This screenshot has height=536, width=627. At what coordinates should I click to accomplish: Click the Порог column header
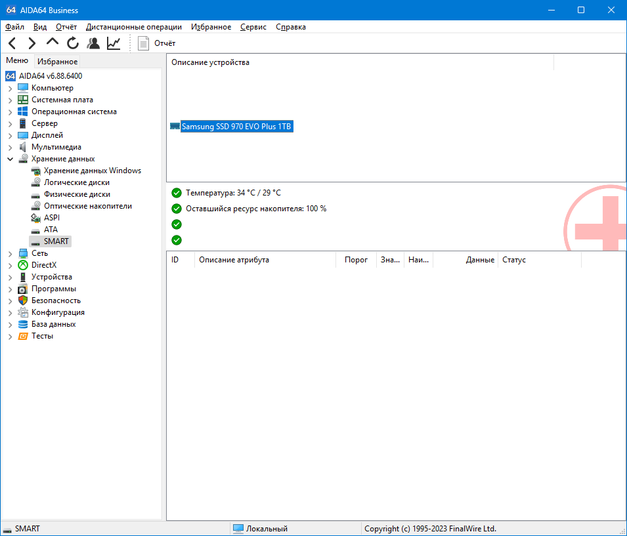click(356, 260)
